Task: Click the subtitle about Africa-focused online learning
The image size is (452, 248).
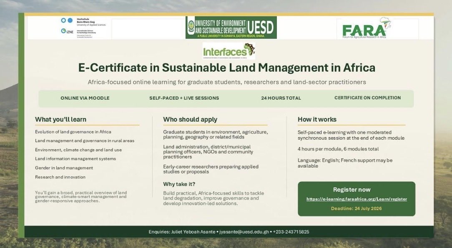Action: click(227, 82)
